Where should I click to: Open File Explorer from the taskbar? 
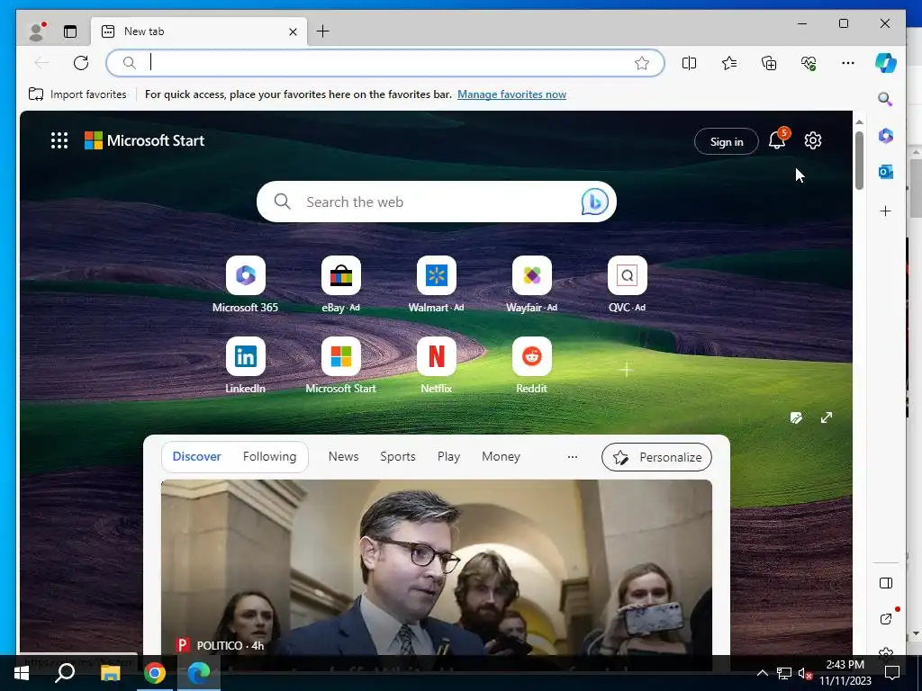tap(110, 673)
